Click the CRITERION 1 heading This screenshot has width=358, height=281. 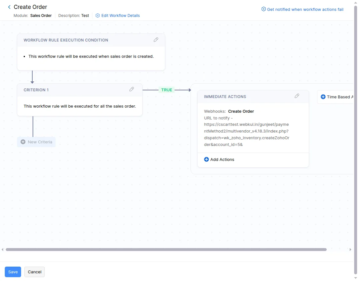point(36,90)
